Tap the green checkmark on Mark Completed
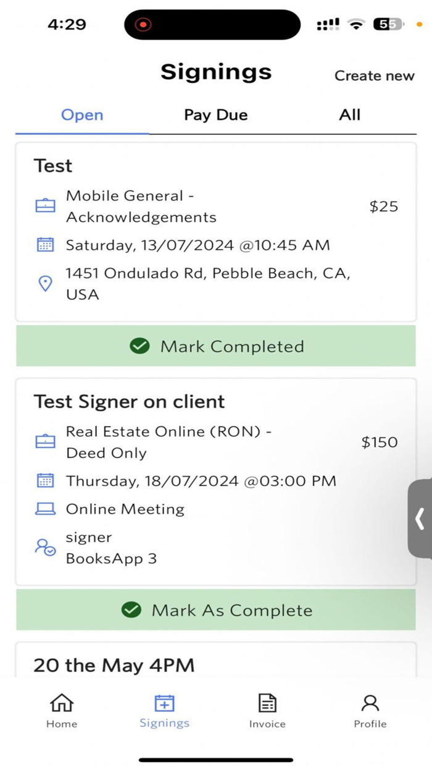This screenshot has width=432, height=769. click(x=139, y=346)
